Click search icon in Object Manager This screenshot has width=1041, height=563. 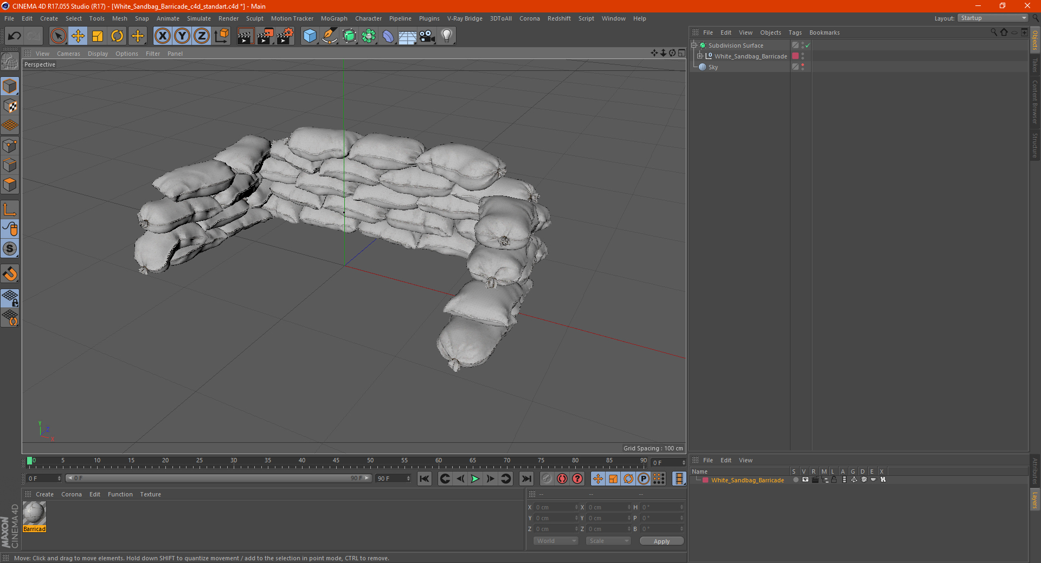pyautogui.click(x=994, y=32)
